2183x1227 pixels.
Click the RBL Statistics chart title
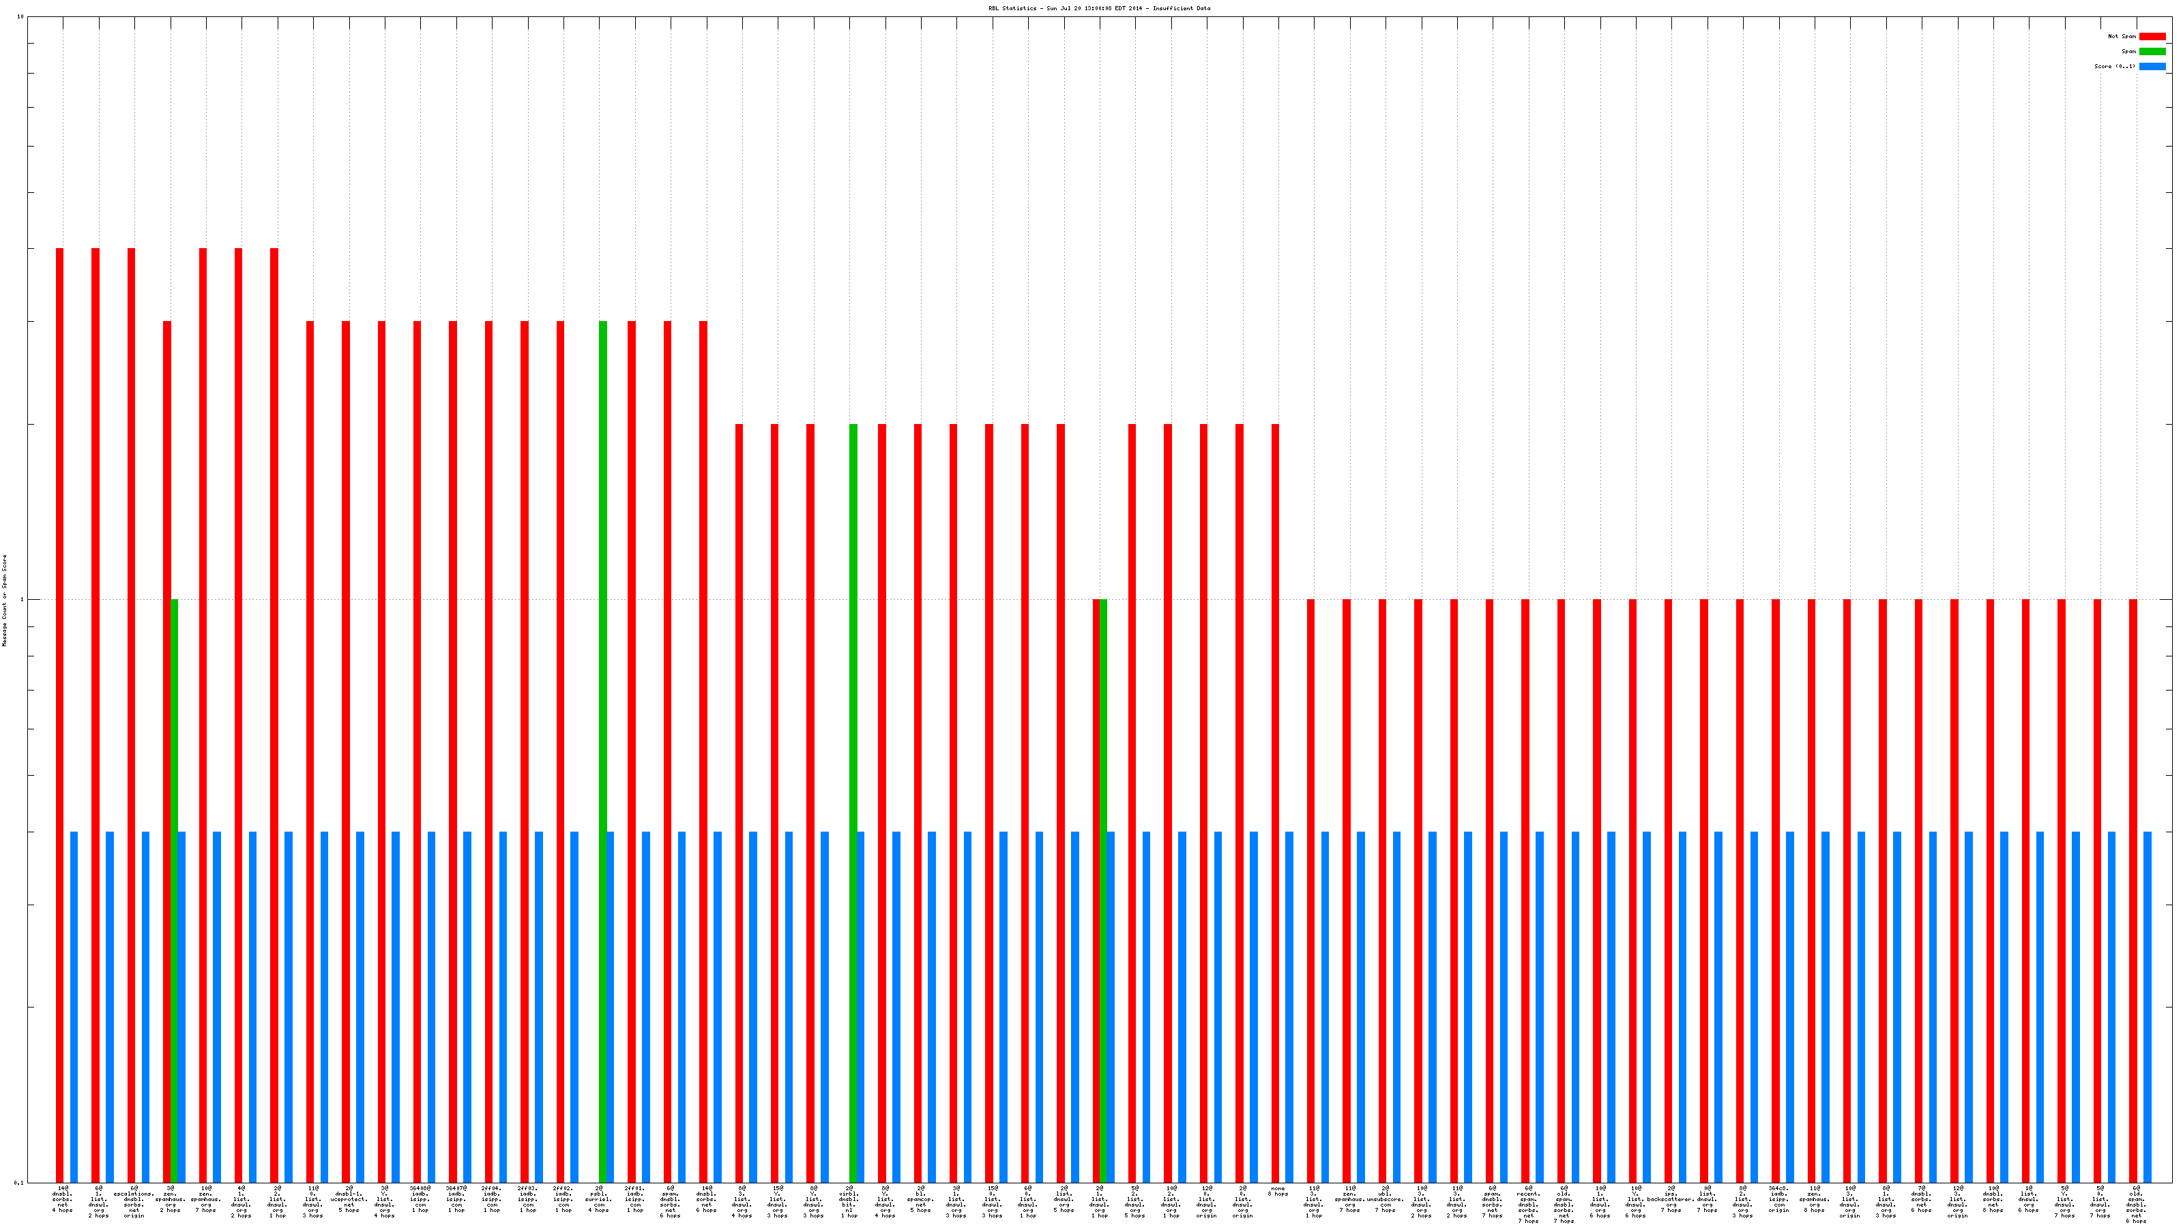1098,8
